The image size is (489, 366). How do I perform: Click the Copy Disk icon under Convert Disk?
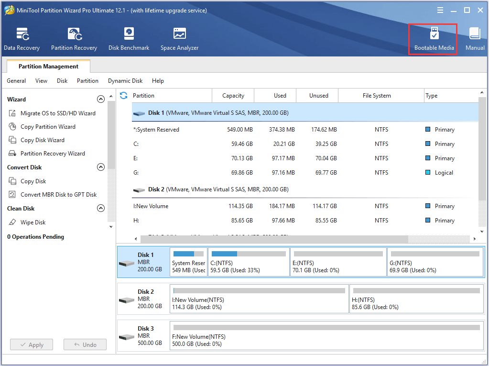coord(12,181)
